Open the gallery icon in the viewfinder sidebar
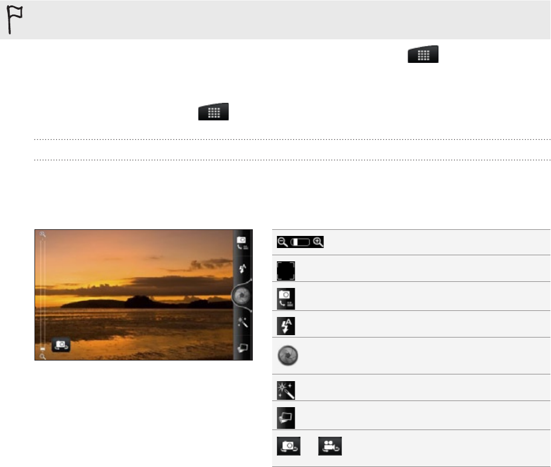The image size is (551, 467). click(243, 348)
